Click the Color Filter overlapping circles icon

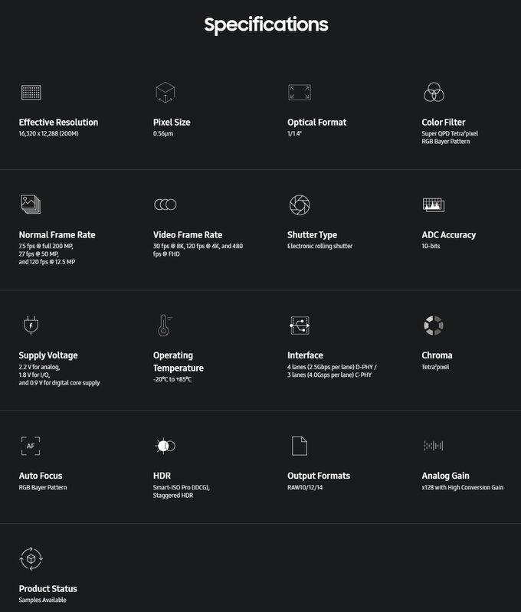(x=434, y=92)
